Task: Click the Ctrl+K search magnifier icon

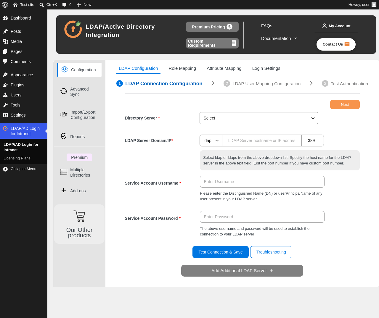Action: [42, 5]
